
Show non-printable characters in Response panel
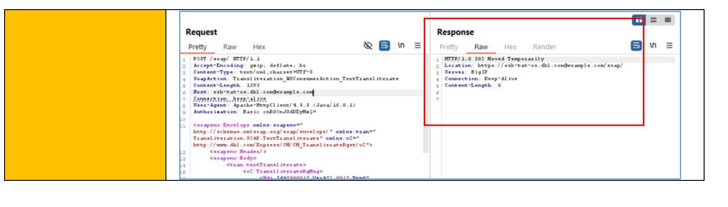653,45
